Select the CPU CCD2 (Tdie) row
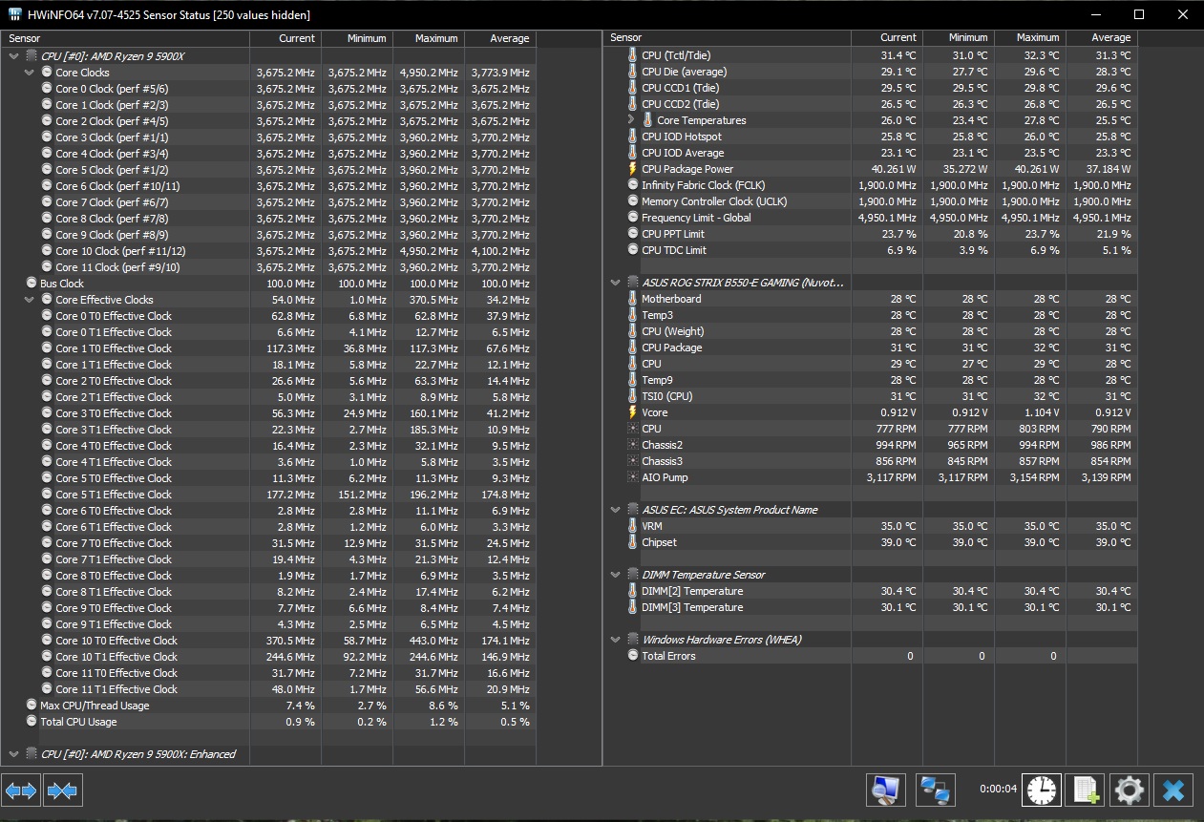 click(x=871, y=104)
